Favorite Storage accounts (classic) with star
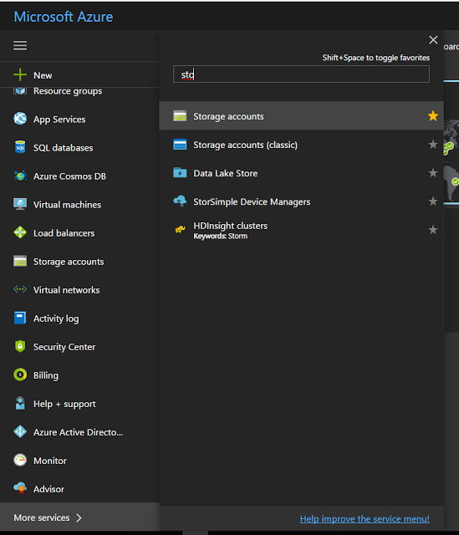 (433, 145)
